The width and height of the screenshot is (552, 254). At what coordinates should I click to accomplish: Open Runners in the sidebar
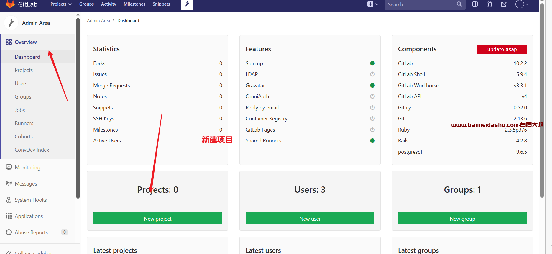tap(24, 123)
